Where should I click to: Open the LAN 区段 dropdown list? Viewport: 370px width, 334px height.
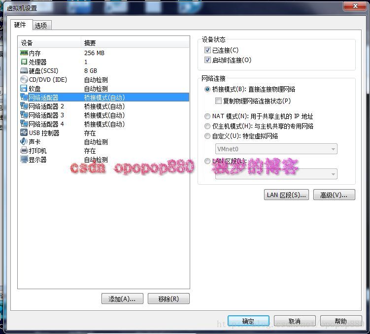point(276,174)
